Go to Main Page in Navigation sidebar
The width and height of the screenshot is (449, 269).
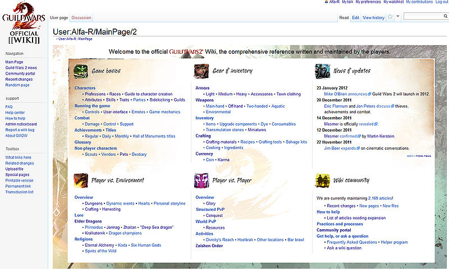pos(15,62)
